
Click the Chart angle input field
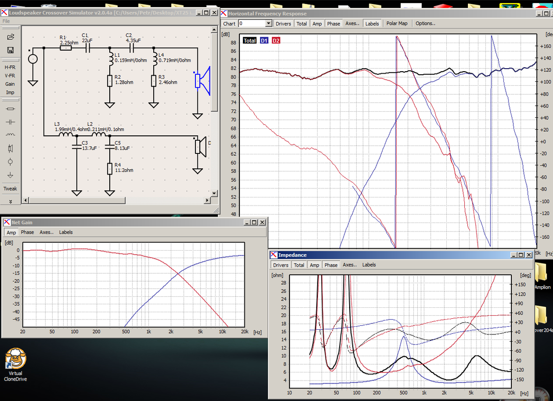[252, 24]
